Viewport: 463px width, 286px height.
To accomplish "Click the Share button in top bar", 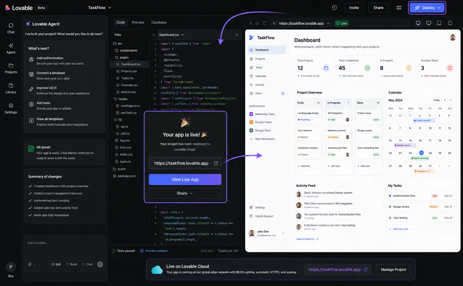I will coord(378,8).
